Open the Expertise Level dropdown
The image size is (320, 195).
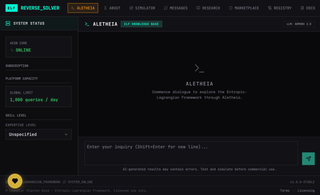[38, 134]
